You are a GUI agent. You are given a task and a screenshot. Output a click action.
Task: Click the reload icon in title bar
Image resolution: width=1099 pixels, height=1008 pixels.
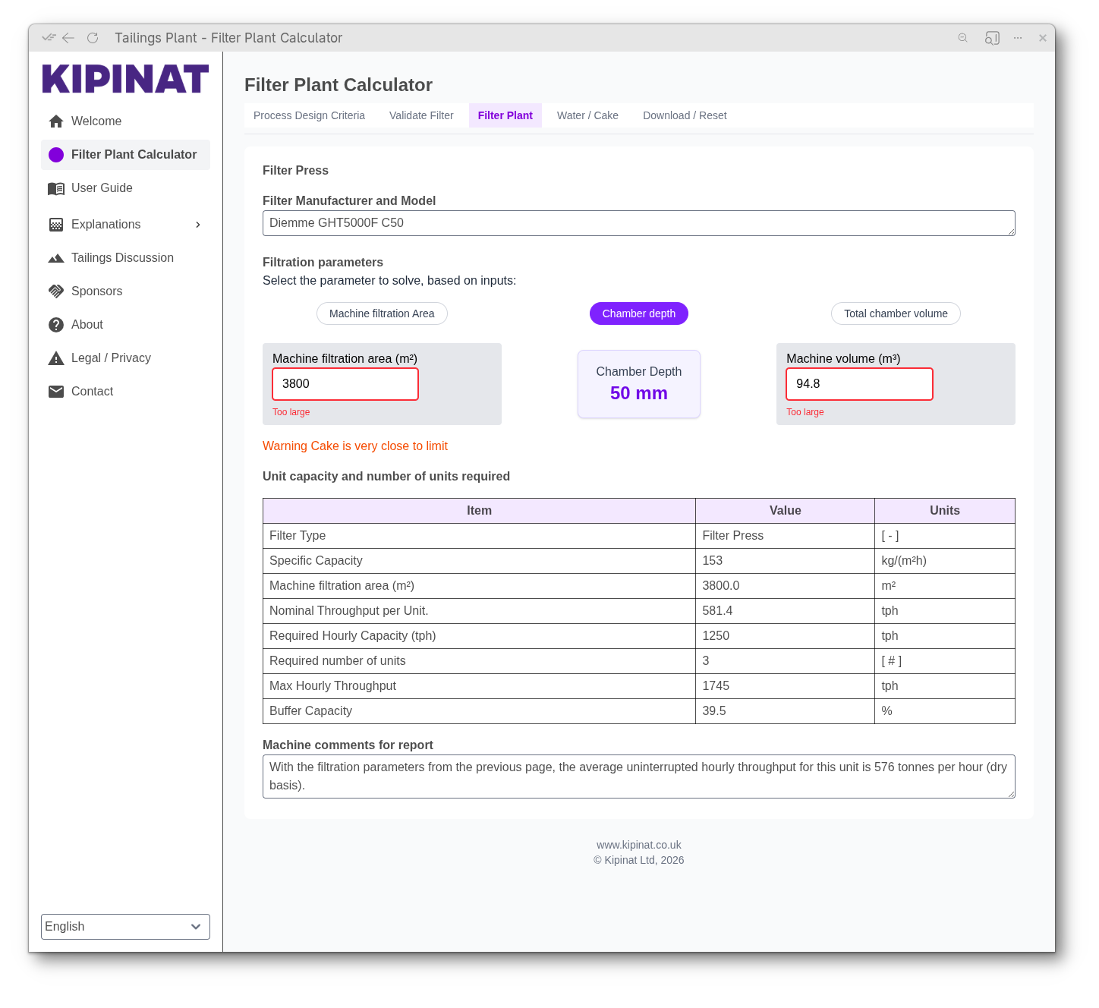tap(93, 38)
